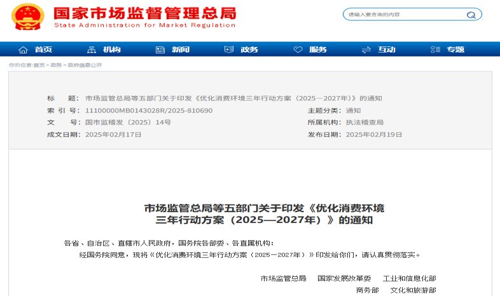Click the flag document icon beside 政务

click(x=229, y=50)
